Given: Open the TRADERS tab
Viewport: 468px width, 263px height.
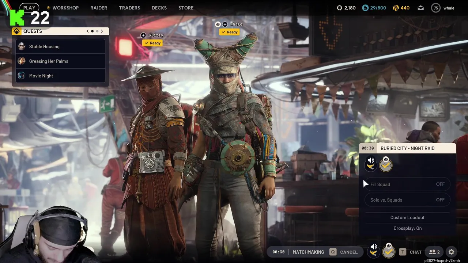Looking at the screenshot, I should point(129,8).
